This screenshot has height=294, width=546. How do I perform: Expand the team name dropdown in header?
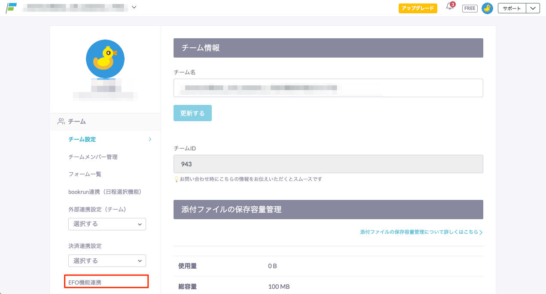(x=134, y=7)
